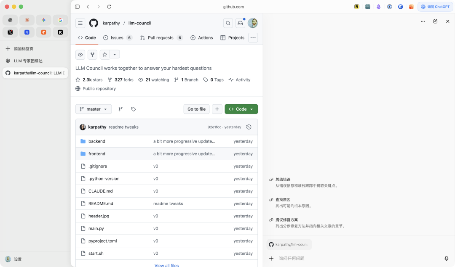Viewport: 455px width, 267px height.
Task: Open the X (Twitter) pinned shortcut
Action: [10, 32]
